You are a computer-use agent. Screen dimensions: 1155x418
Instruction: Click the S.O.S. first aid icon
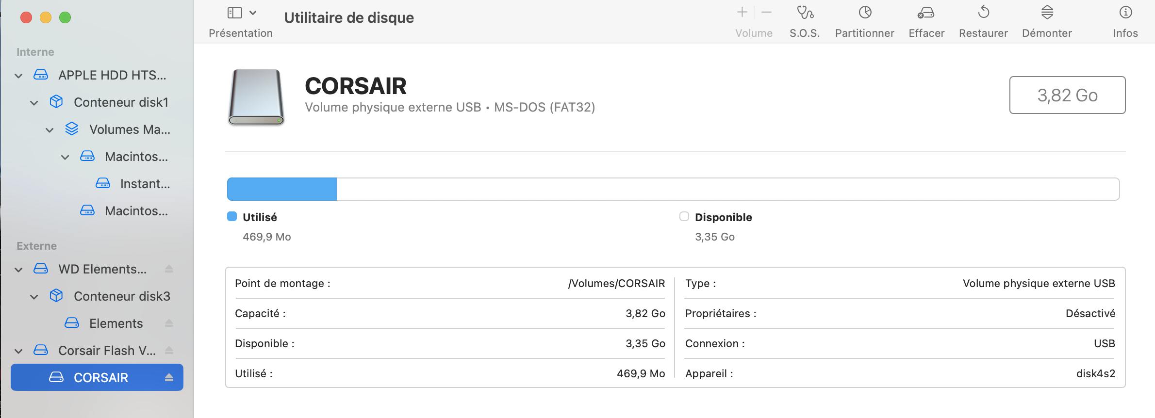point(805,13)
